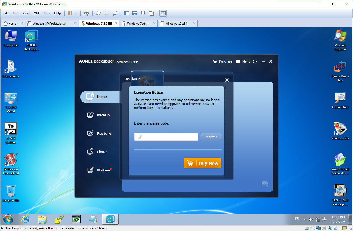Close the Register dialog with its X
The width and height of the screenshot is (353, 231).
point(227,80)
